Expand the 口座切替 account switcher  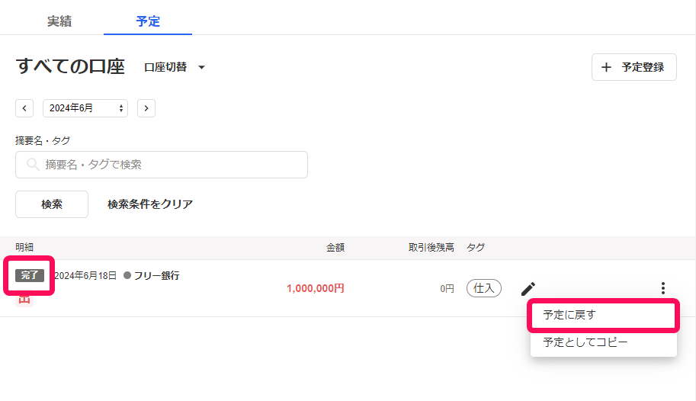pos(175,67)
